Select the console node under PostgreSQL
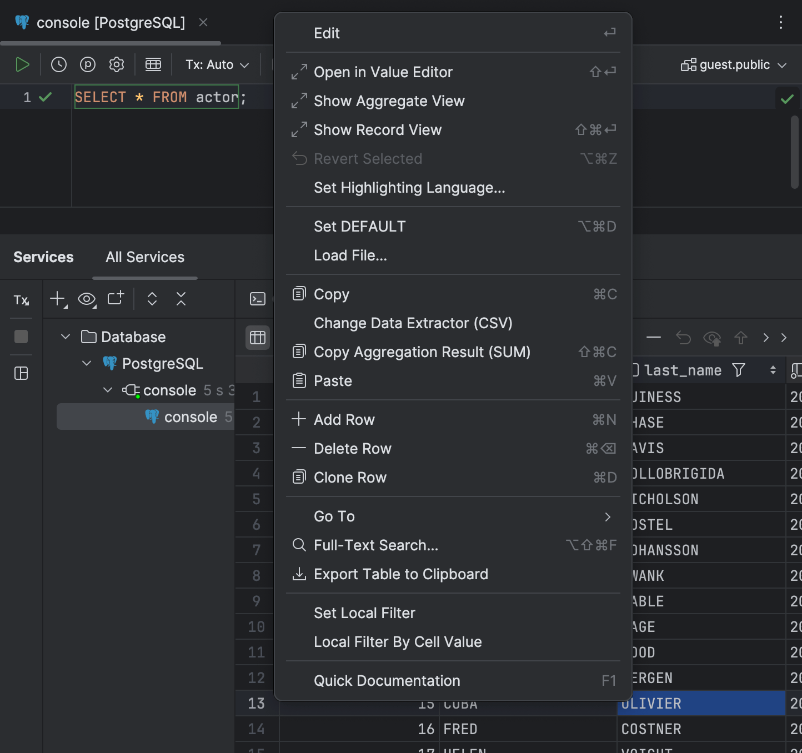The height and width of the screenshot is (753, 802). tap(170, 390)
